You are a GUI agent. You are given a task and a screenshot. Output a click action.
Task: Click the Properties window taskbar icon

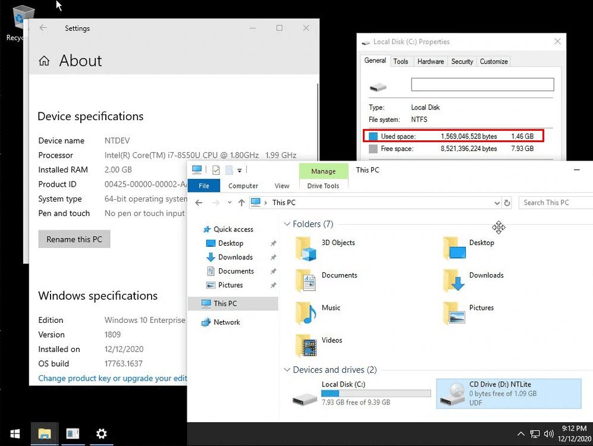pos(73,434)
